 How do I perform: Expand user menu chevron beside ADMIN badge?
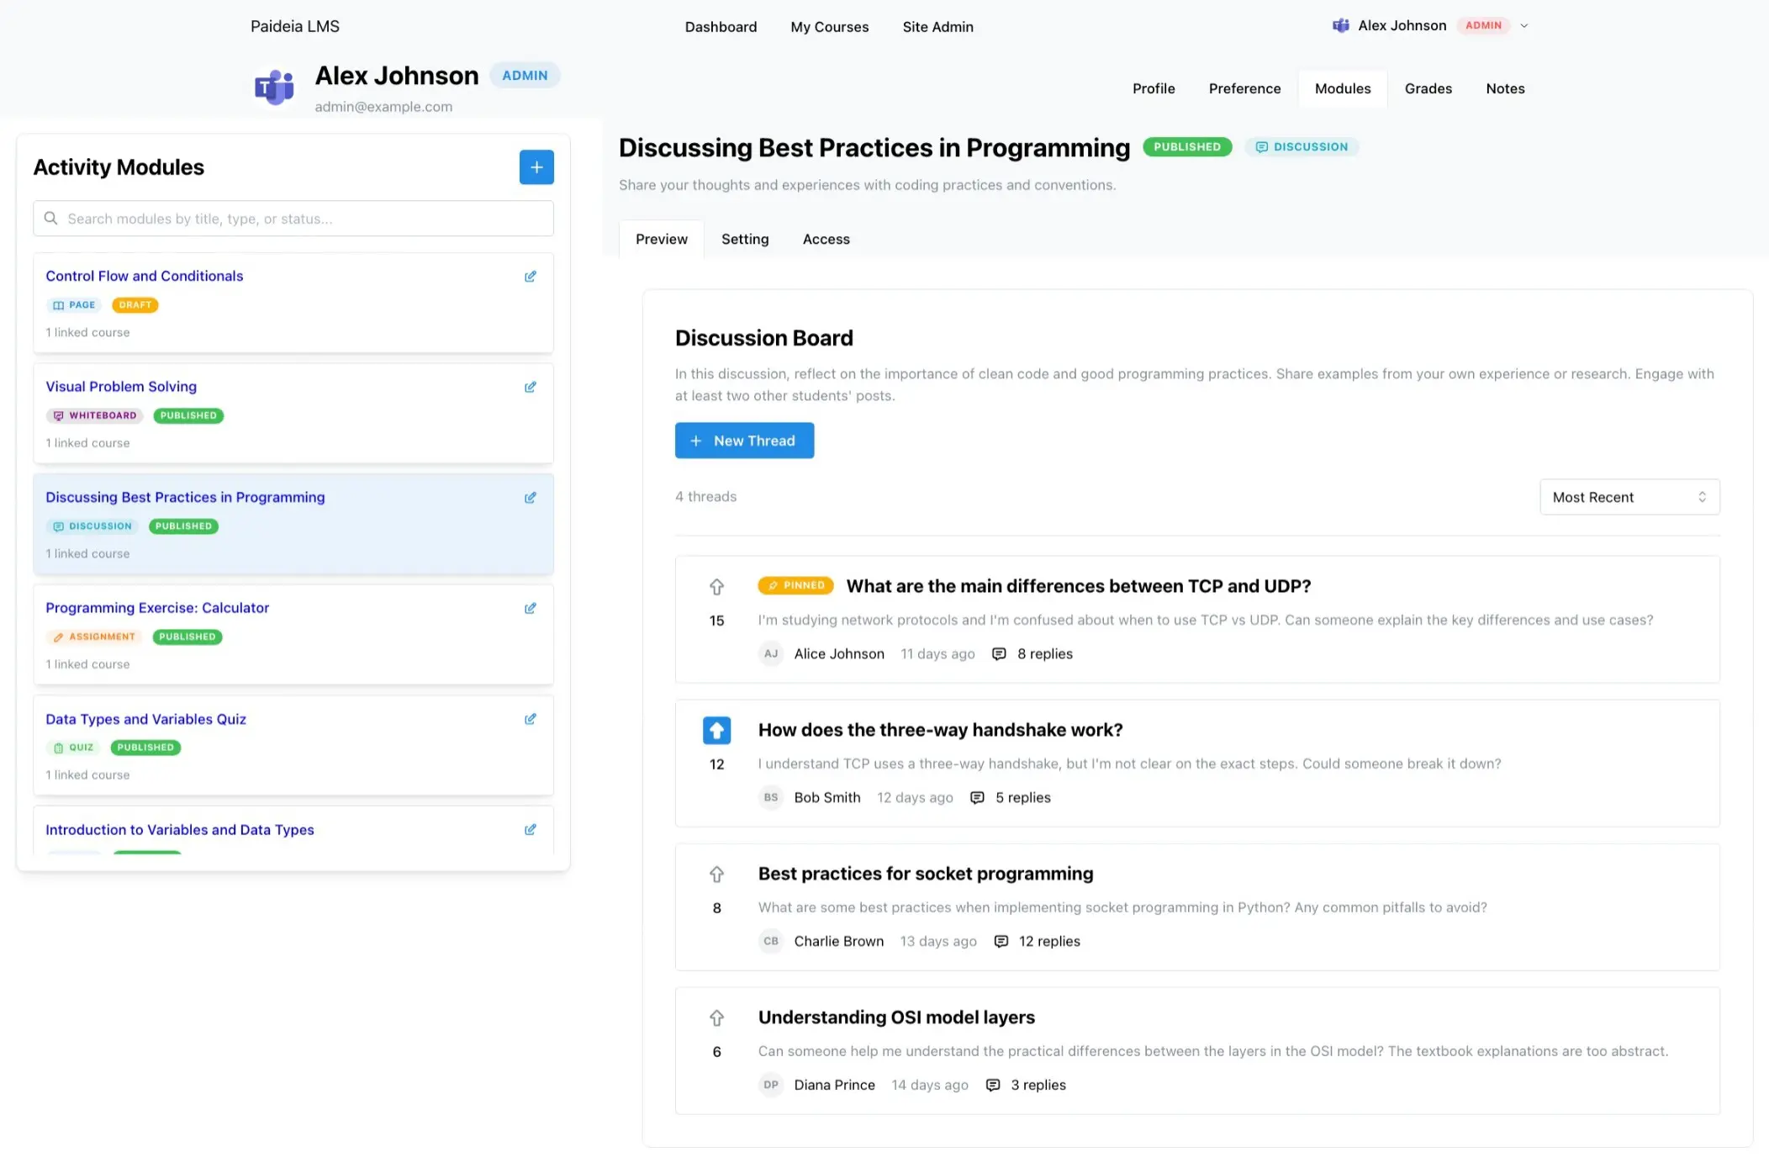click(x=1524, y=26)
